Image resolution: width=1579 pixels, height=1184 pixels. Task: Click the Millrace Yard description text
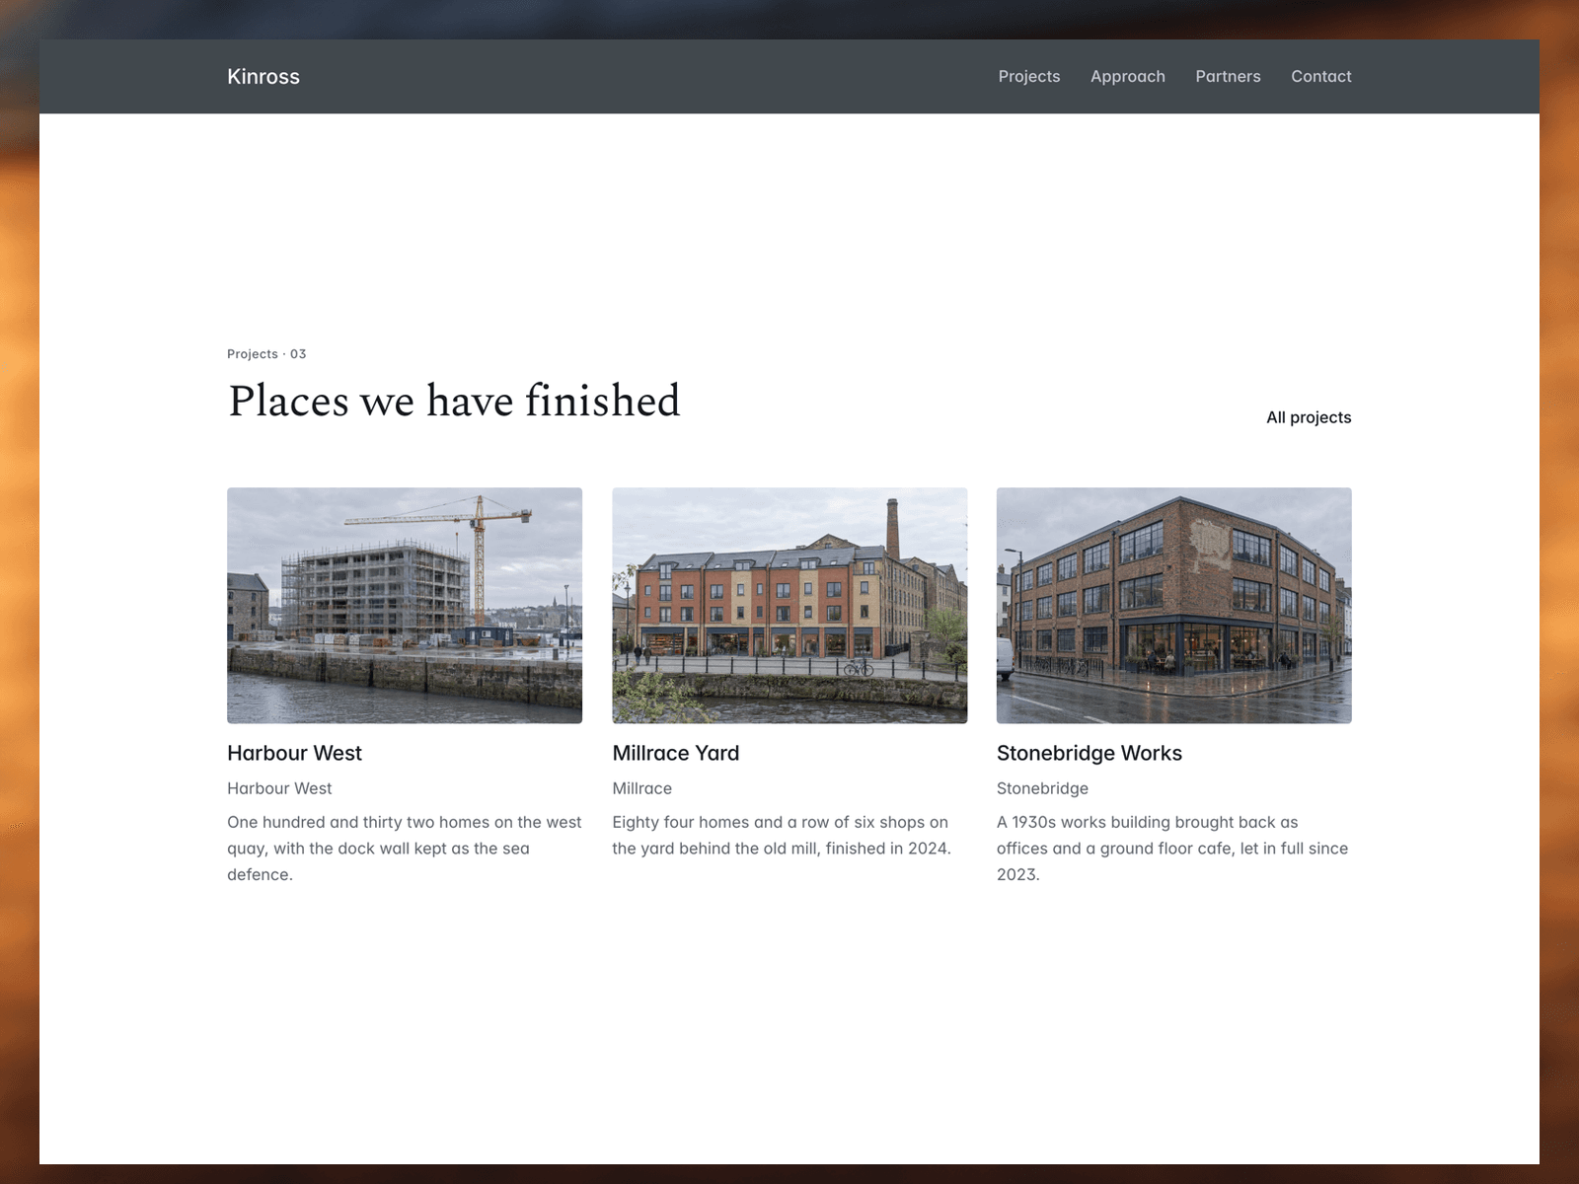pyautogui.click(x=782, y=836)
